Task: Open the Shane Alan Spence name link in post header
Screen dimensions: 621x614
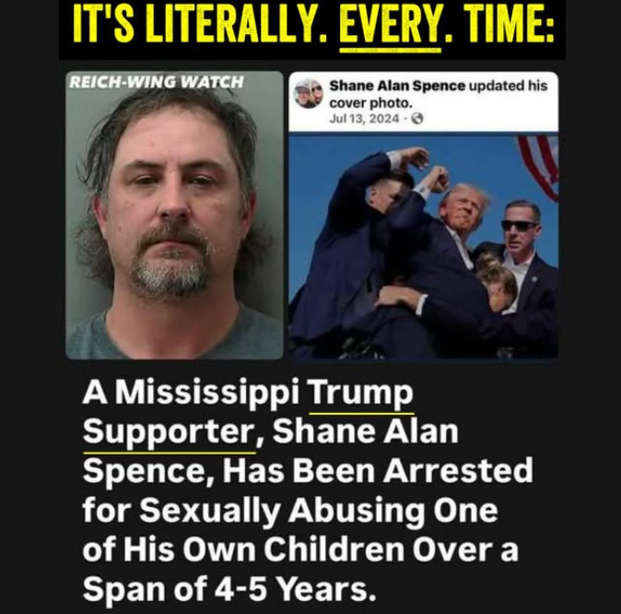Action: click(397, 86)
